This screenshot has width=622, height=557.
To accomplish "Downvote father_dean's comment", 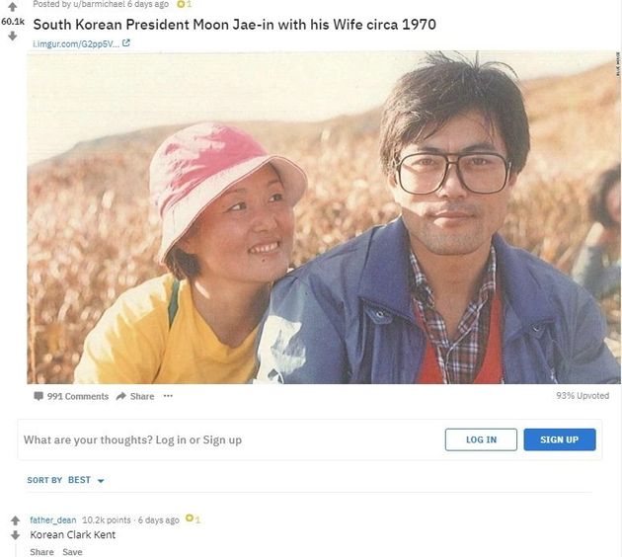I will (x=15, y=534).
